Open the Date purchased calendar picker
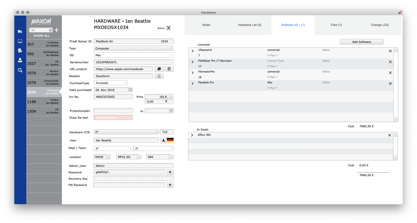The width and height of the screenshot is (417, 223). pos(130,90)
